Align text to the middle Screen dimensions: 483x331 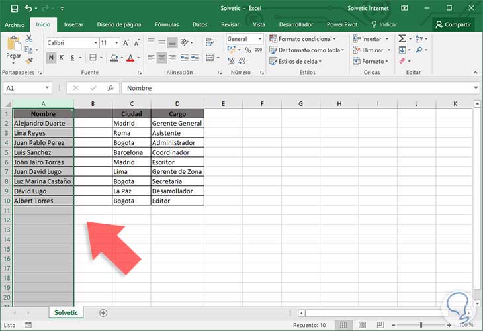pyautogui.click(x=161, y=42)
